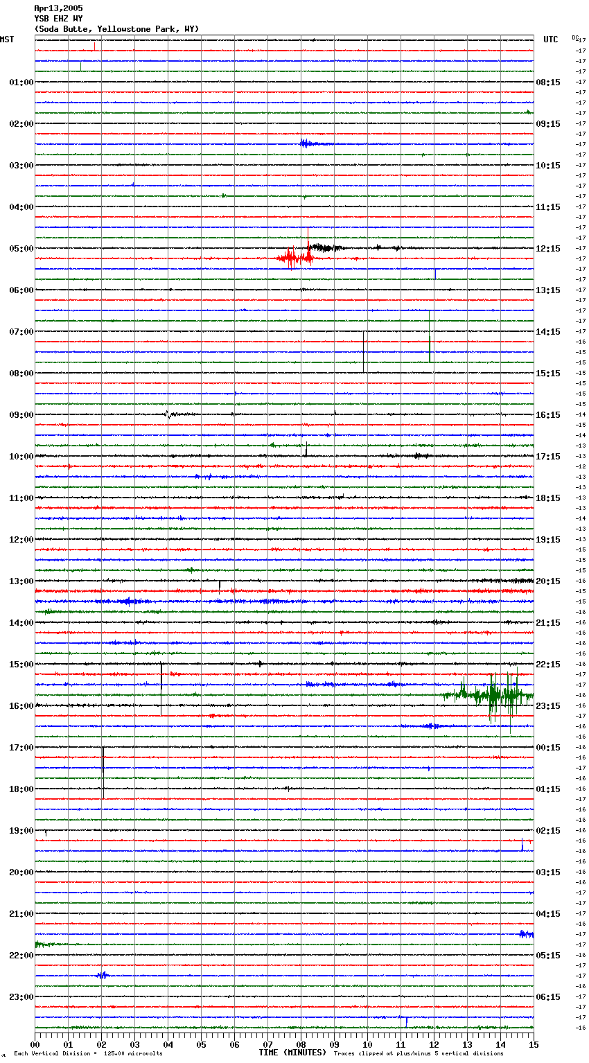The width and height of the screenshot is (589, 1063).
Task: Click the UTC time label '00:15'
Action: (x=548, y=748)
